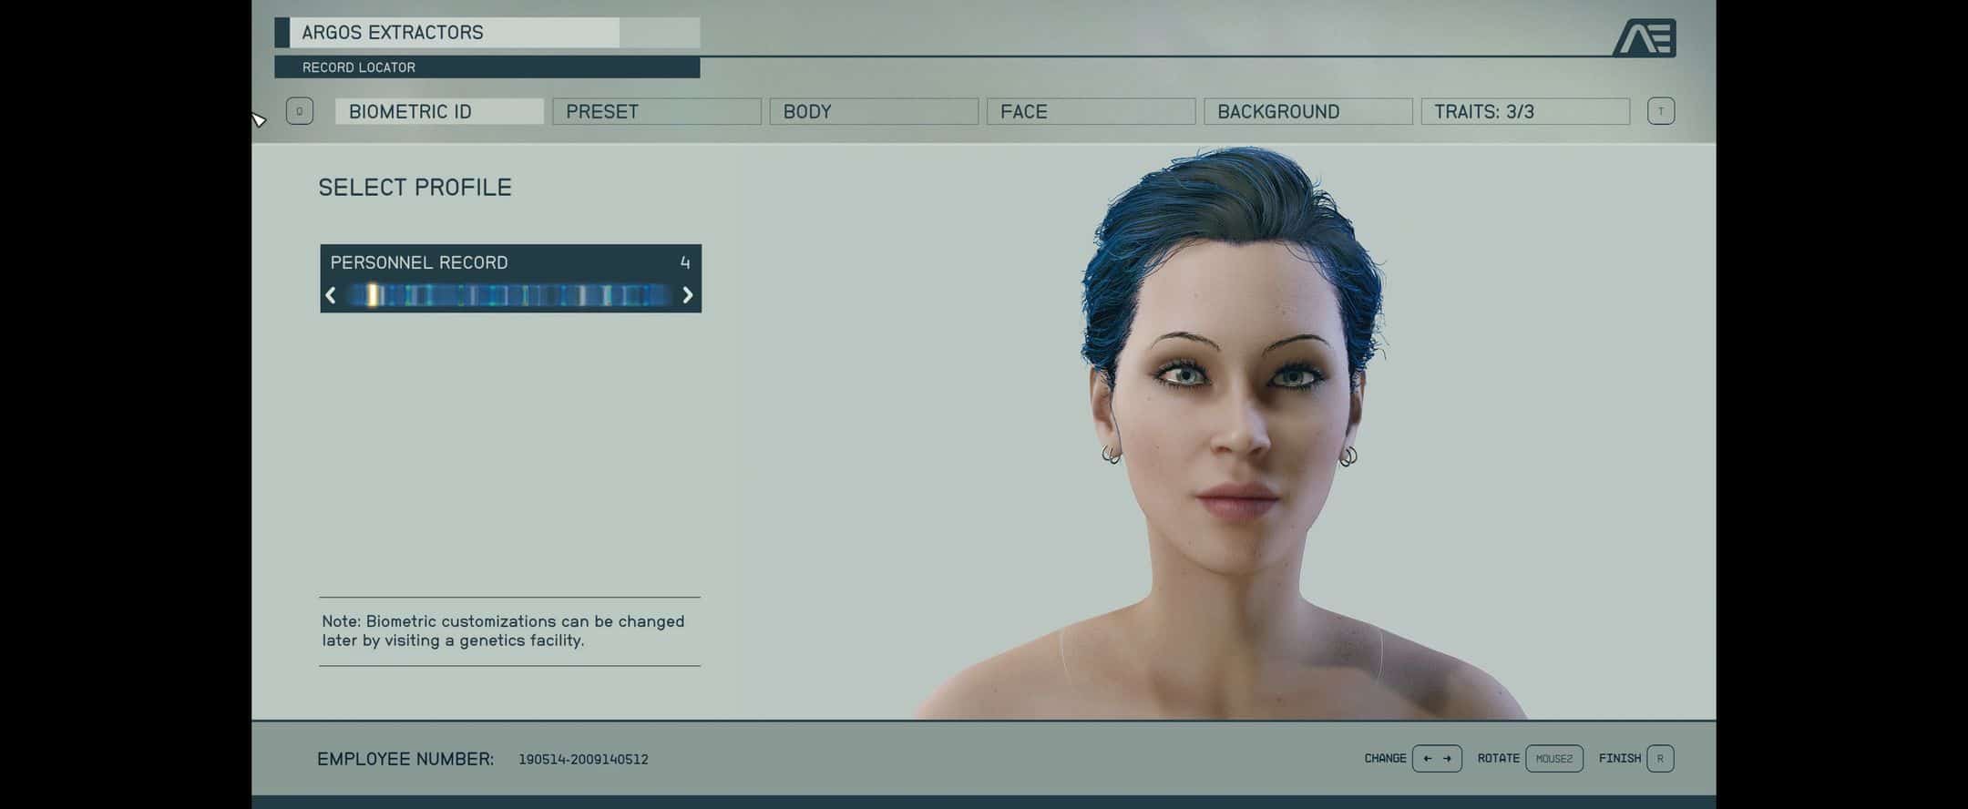The height and width of the screenshot is (809, 1968).
Task: Click the Change label in footer
Action: click(x=1385, y=759)
